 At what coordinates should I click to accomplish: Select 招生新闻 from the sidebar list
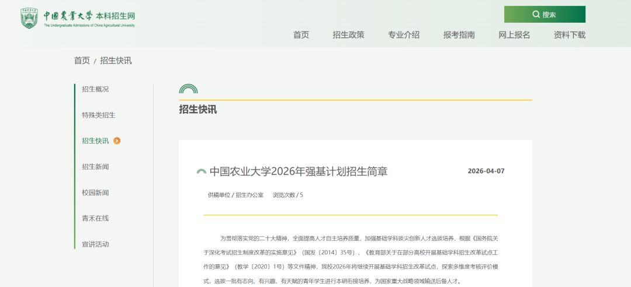95,167
